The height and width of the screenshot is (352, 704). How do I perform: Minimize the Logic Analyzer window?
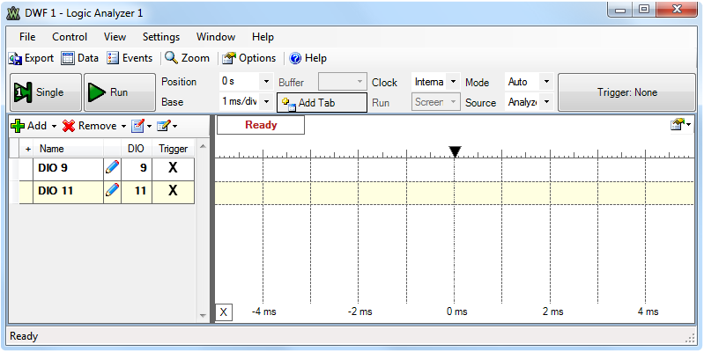click(621, 10)
